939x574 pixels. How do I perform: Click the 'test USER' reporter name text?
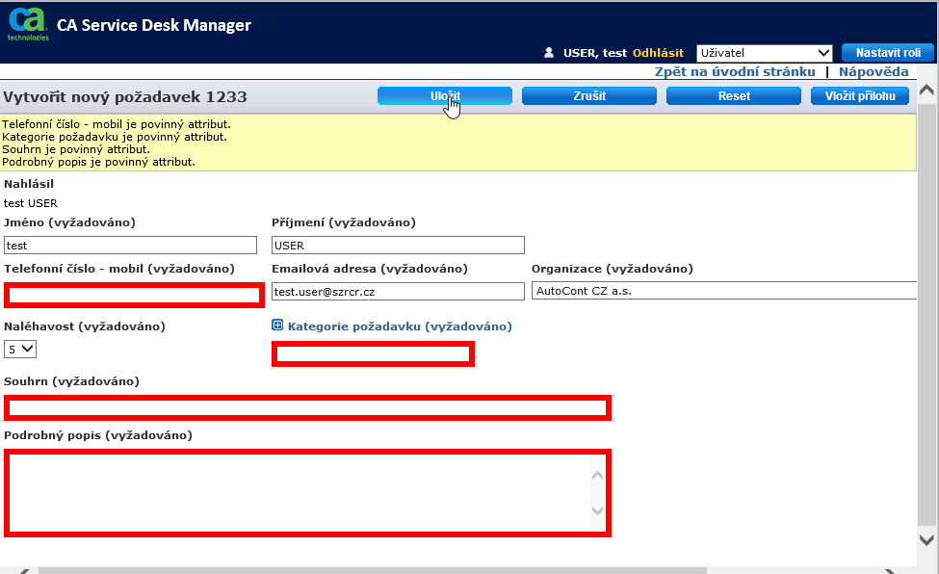[x=31, y=203]
